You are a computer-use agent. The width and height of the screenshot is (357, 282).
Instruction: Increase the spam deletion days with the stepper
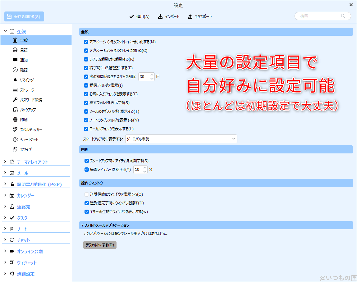tap(151, 75)
